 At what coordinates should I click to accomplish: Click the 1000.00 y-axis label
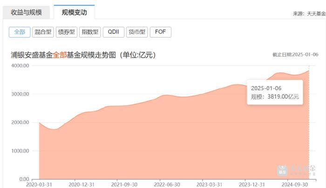[x=20, y=151]
